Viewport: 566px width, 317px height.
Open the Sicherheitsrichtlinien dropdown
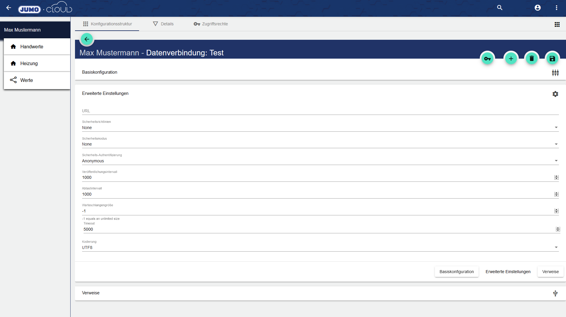(x=320, y=128)
